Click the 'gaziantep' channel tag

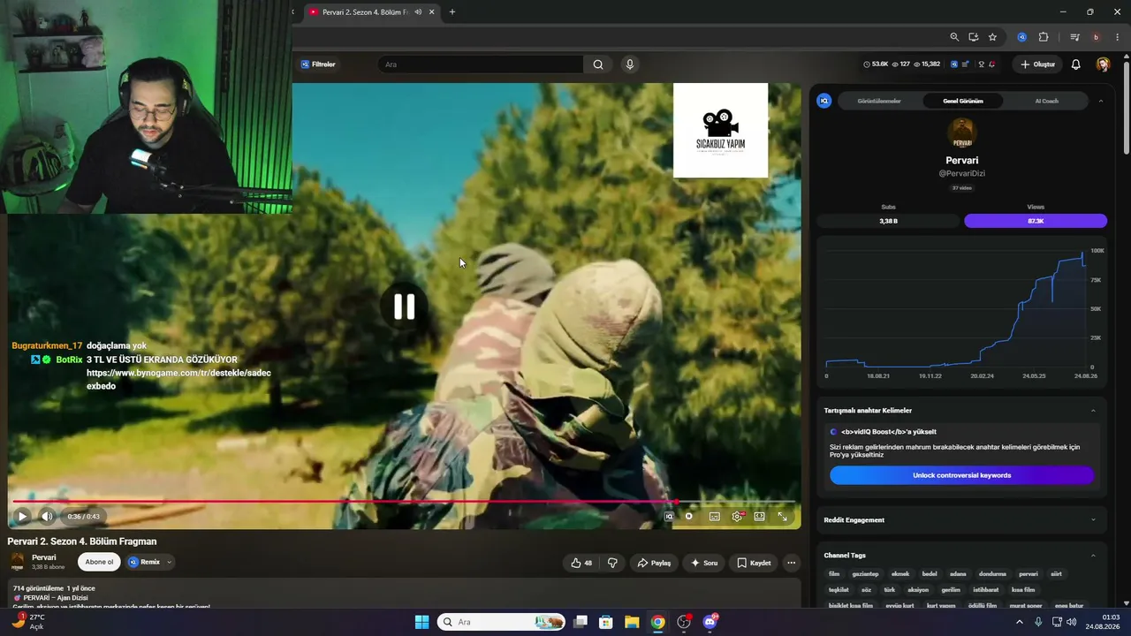[866, 574]
